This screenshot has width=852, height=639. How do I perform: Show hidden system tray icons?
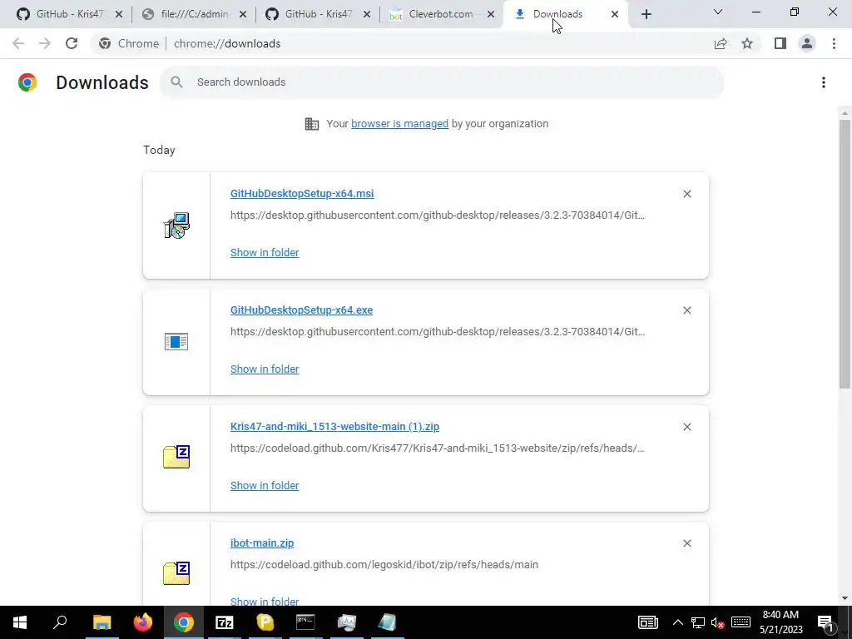point(677,622)
